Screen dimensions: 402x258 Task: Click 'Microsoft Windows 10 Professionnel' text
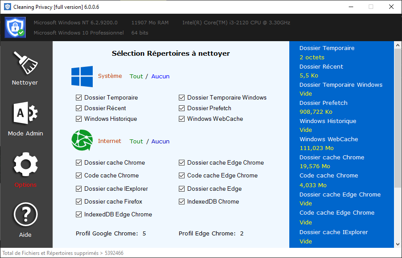coord(79,33)
